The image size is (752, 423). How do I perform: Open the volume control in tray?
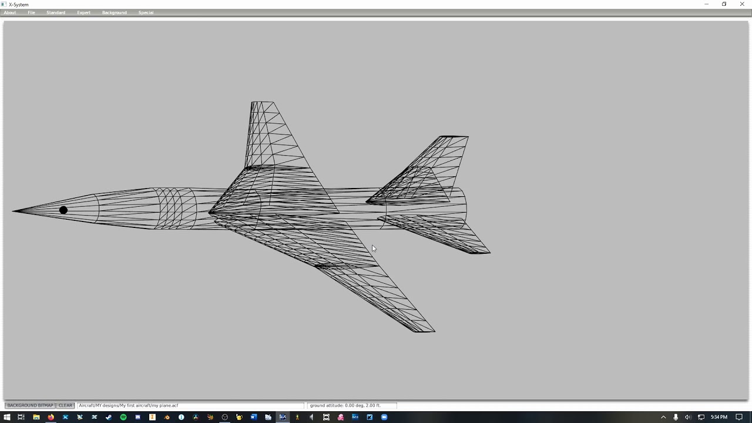(688, 417)
